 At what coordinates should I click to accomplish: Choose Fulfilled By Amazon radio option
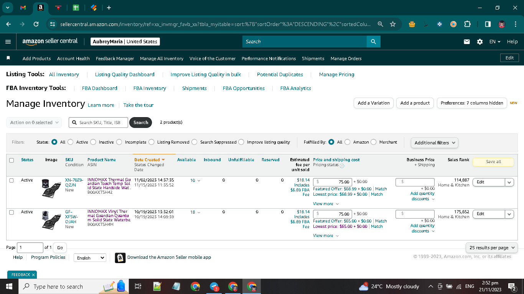(x=348, y=142)
